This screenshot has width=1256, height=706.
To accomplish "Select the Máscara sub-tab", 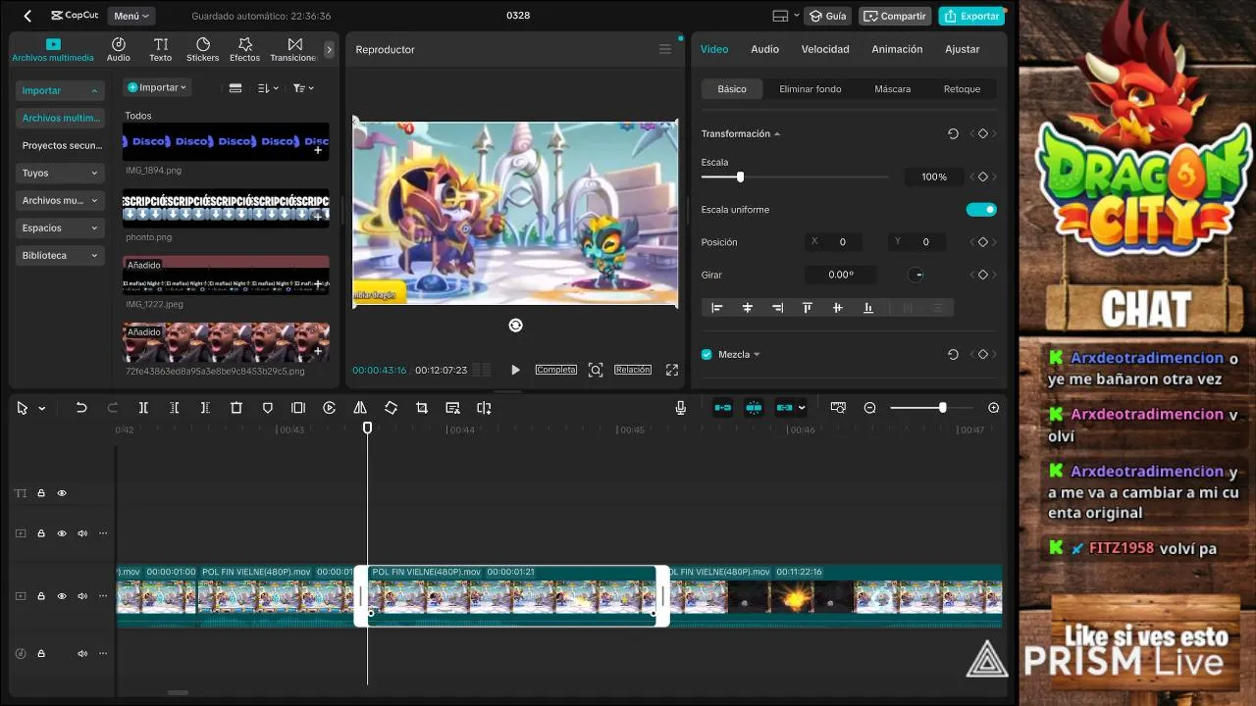I will tap(893, 89).
